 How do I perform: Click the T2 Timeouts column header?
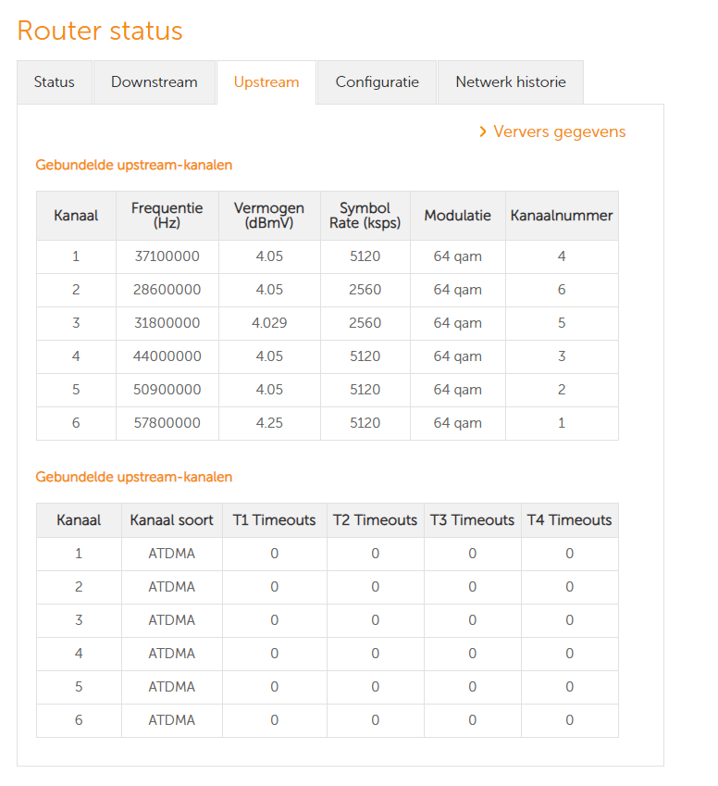(375, 520)
